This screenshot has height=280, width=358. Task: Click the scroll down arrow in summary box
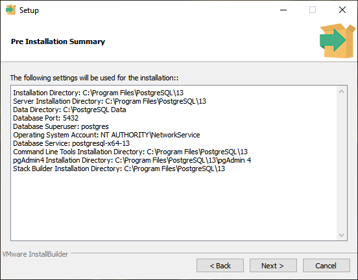pyautogui.click(x=341, y=235)
